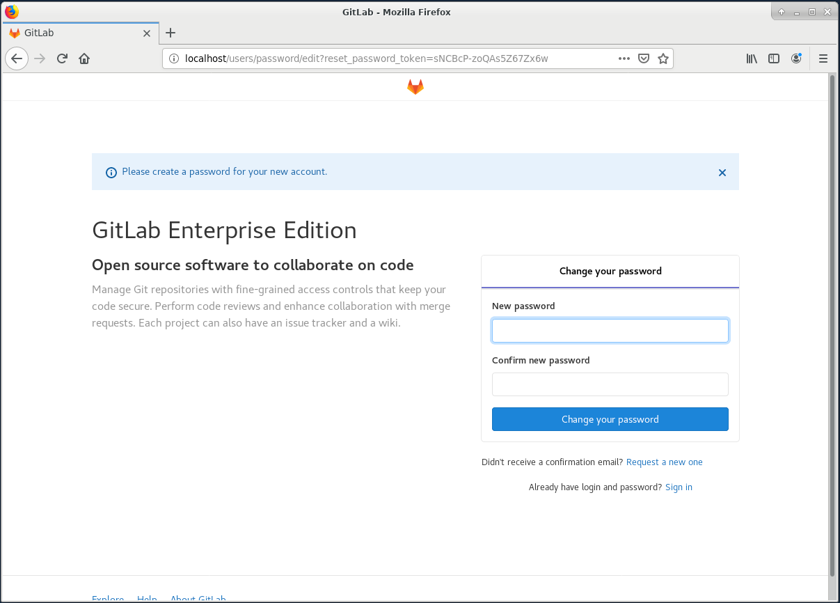Open the Firefox hamburger menu
The height and width of the screenshot is (603, 840).
pos(823,58)
